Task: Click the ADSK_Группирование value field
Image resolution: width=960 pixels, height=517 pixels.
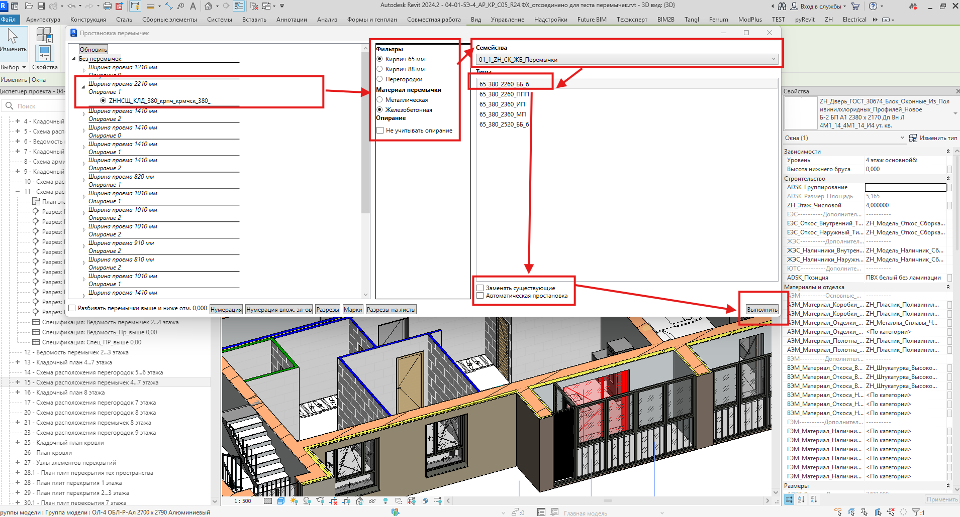Action: pos(905,187)
